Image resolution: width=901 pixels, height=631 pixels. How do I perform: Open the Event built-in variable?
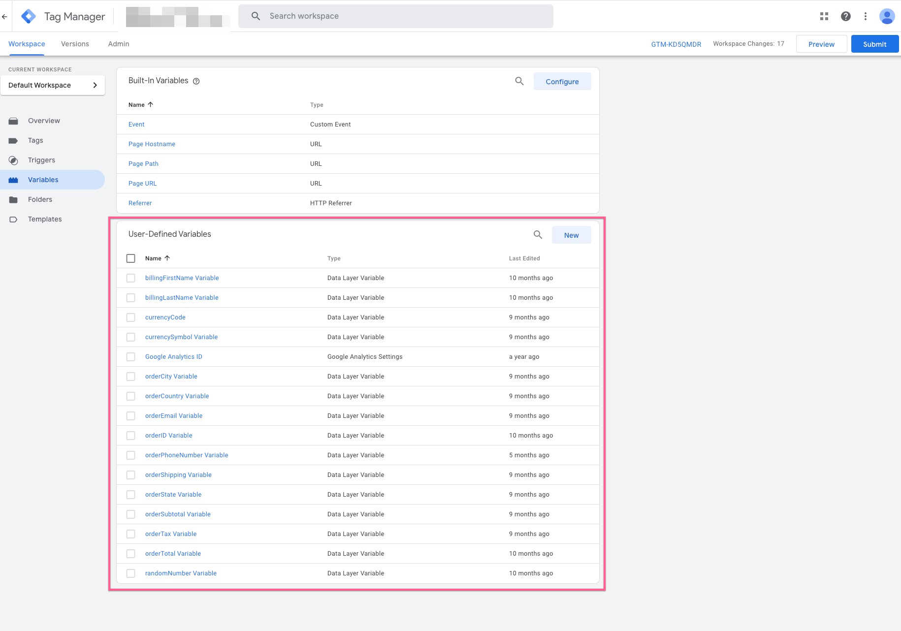click(136, 125)
